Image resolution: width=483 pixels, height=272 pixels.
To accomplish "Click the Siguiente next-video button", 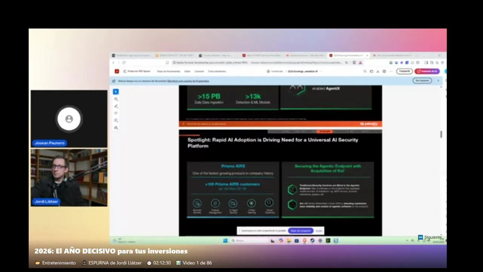I will pos(430,237).
